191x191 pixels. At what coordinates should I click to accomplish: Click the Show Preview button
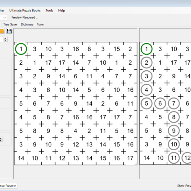184,186
